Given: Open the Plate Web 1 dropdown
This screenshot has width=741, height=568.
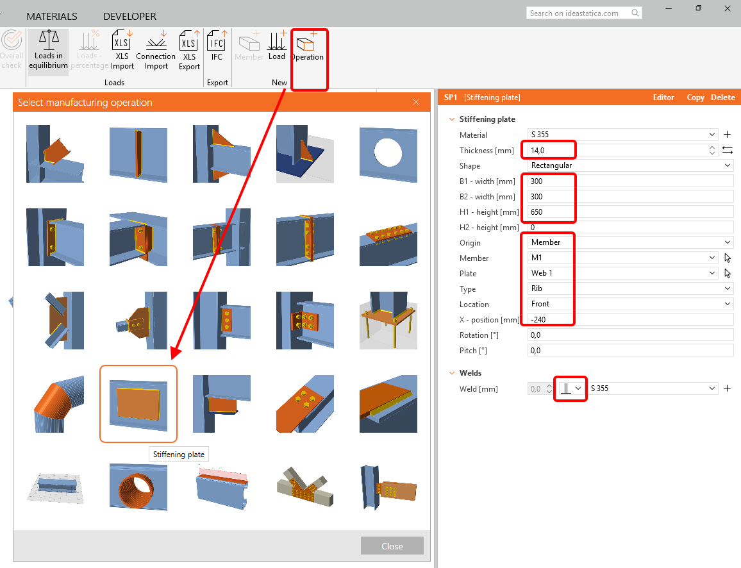Looking at the screenshot, I should point(622,273).
